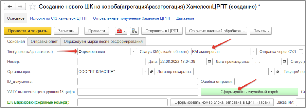Click Провести и закрыть button

[x=28, y=31]
